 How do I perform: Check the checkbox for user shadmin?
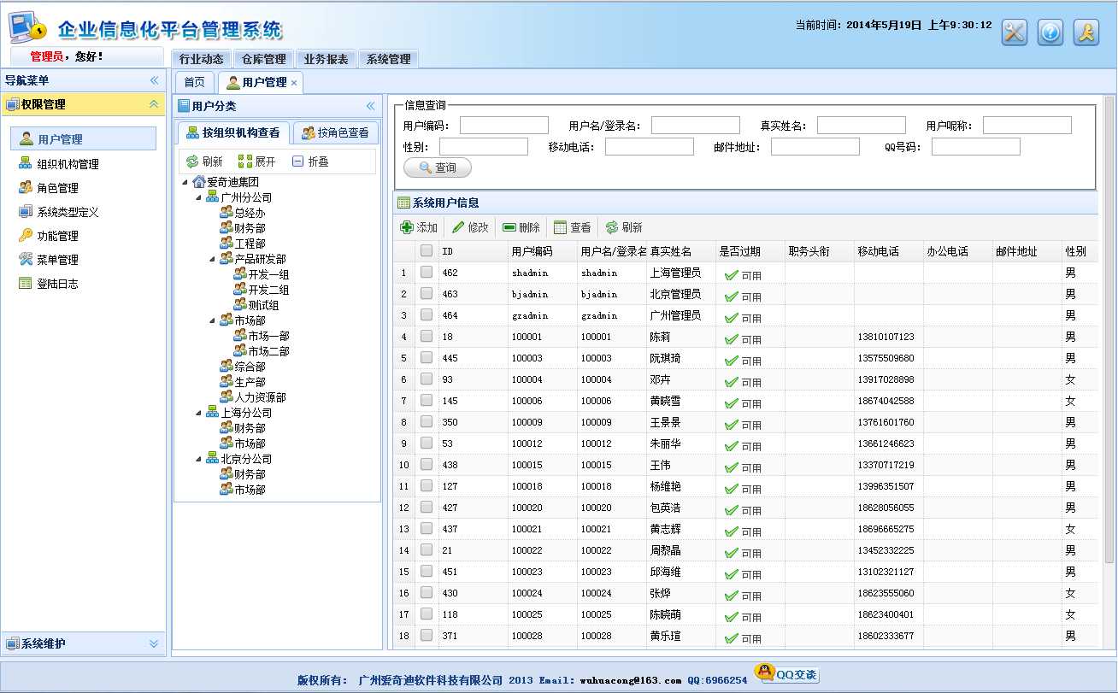[x=426, y=273]
